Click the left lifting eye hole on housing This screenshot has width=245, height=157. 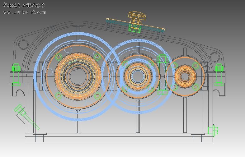coord(23,44)
